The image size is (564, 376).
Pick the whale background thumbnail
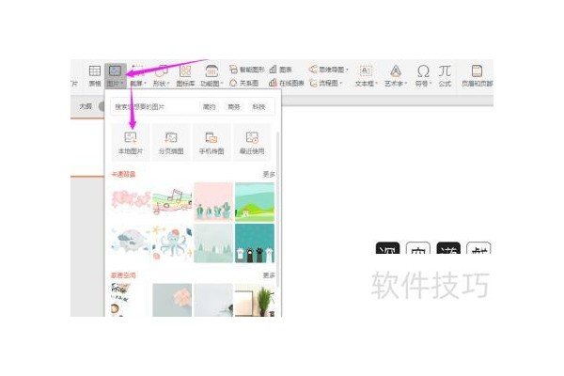pos(131,243)
